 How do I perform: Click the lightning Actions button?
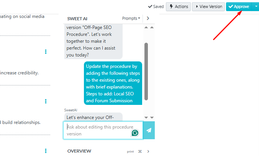179,7
